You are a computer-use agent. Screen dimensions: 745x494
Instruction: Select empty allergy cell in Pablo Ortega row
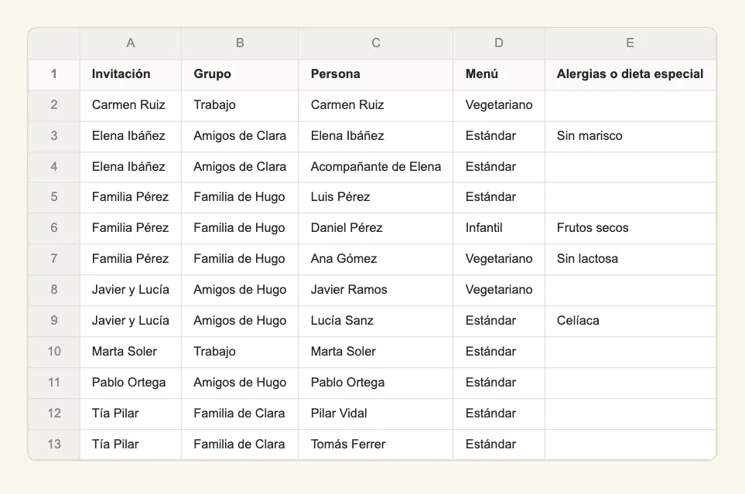tap(630, 383)
